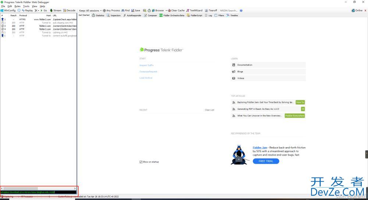
Task: Open the Rules menu
Action: (x=17, y=6)
